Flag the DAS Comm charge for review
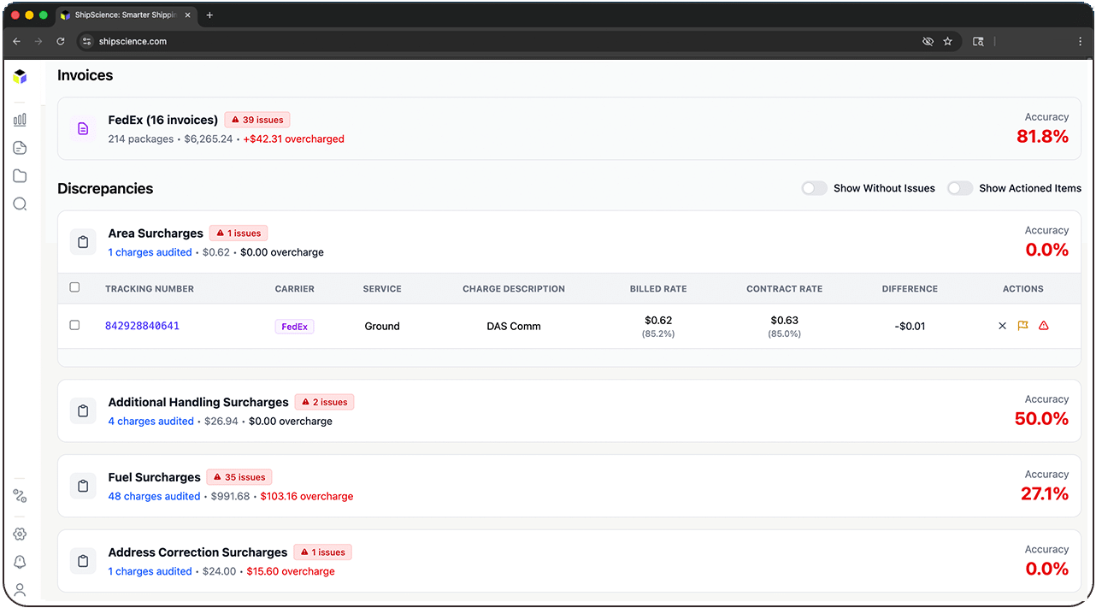 click(1022, 326)
